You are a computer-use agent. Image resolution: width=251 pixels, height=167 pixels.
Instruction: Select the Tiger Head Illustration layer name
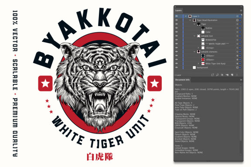pyautogui.click(x=207, y=20)
